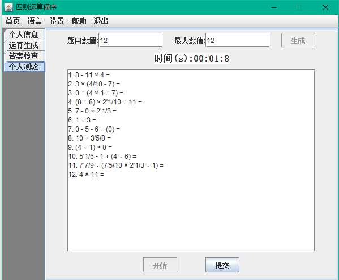Switch to the 个人信息 tab

tap(24, 34)
